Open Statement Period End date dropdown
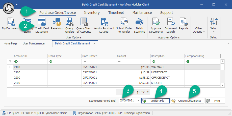Screen dimensions: 232x116 pyautogui.click(x=138, y=101)
